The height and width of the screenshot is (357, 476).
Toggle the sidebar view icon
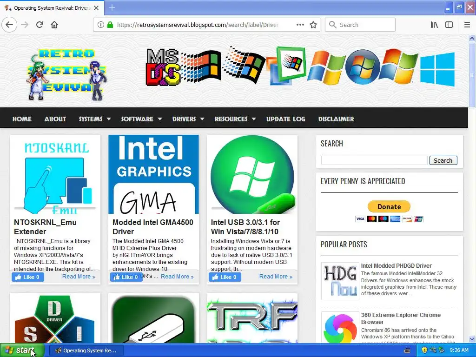pyautogui.click(x=449, y=25)
